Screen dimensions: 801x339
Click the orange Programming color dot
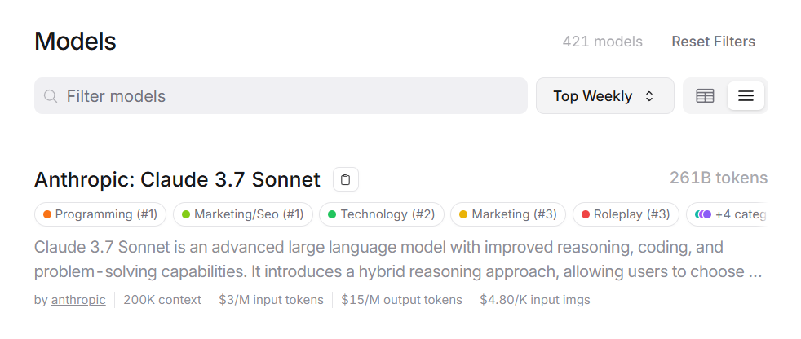pos(47,214)
